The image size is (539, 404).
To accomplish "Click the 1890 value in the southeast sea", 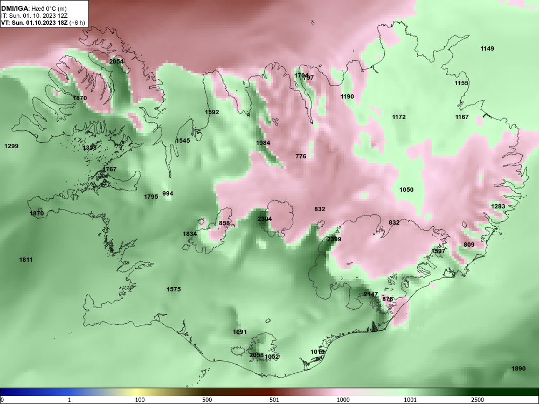I will pos(519,368).
